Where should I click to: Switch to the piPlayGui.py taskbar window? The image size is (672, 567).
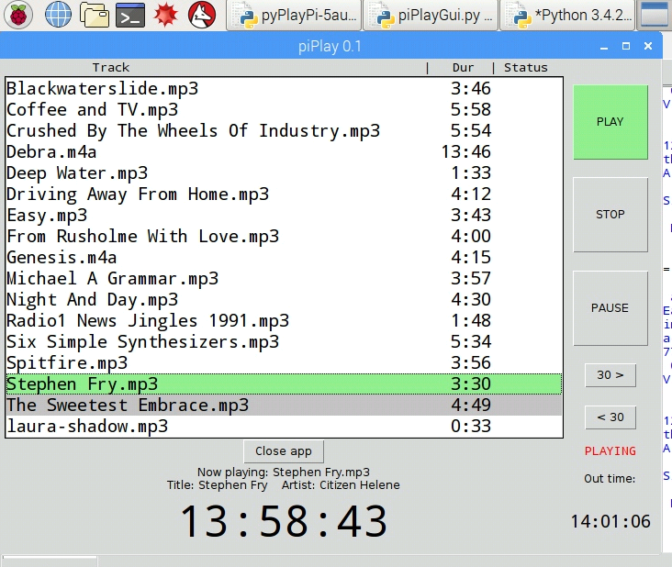pyautogui.click(x=431, y=15)
